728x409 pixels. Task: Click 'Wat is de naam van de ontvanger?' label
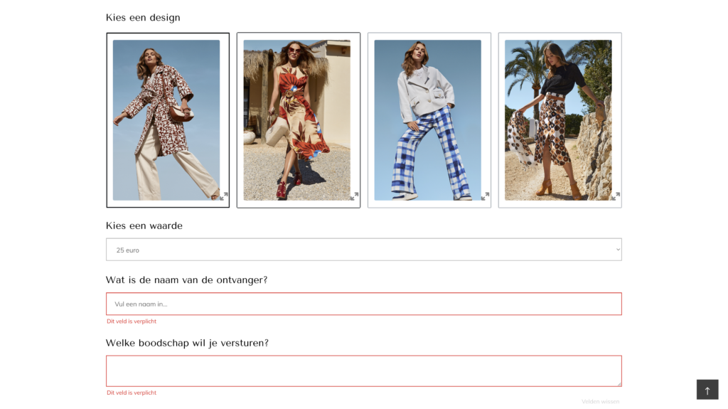click(x=187, y=280)
